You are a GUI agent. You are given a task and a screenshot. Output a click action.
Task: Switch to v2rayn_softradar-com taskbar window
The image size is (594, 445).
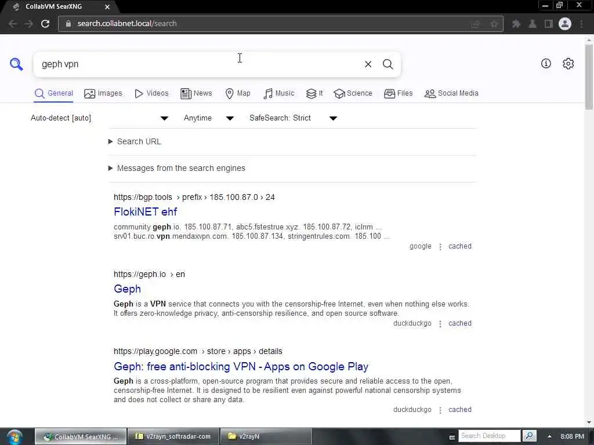coord(174,437)
